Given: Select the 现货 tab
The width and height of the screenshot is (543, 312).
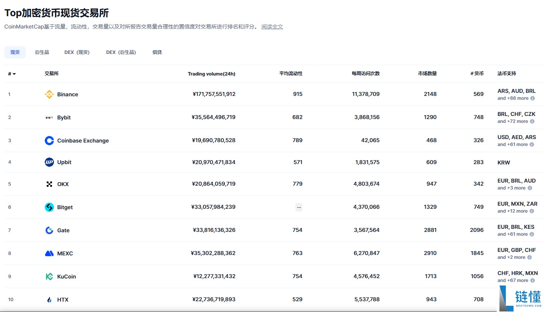Looking at the screenshot, I should tap(15, 52).
